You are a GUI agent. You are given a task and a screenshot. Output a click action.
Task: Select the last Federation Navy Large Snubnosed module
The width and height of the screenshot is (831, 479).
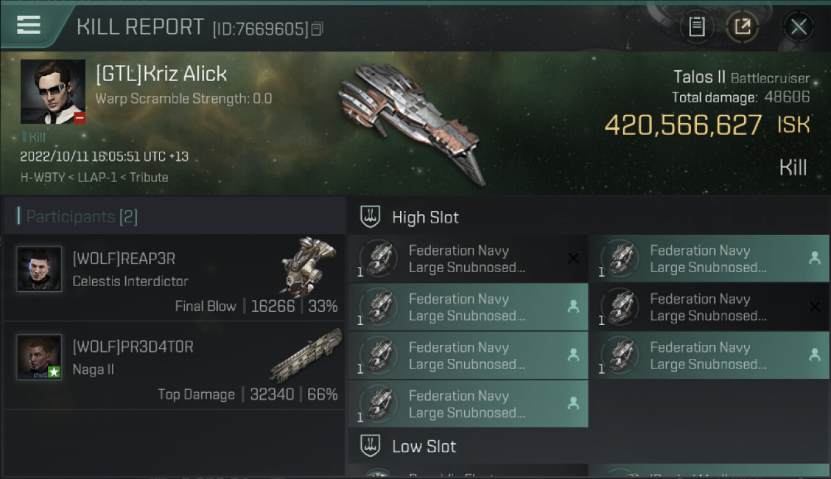468,404
